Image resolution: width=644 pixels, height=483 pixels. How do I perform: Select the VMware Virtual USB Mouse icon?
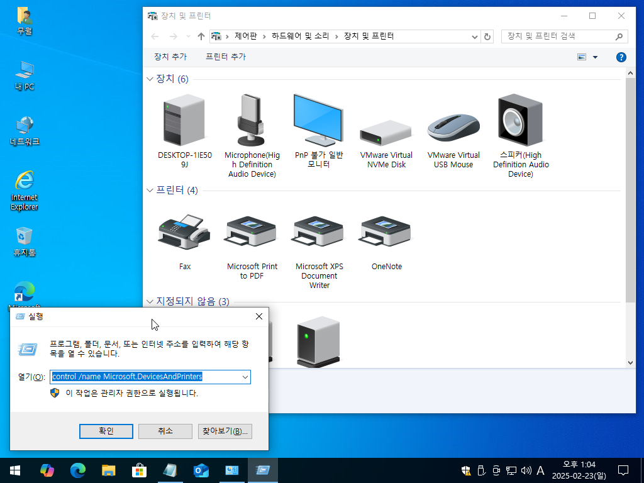[453, 141]
